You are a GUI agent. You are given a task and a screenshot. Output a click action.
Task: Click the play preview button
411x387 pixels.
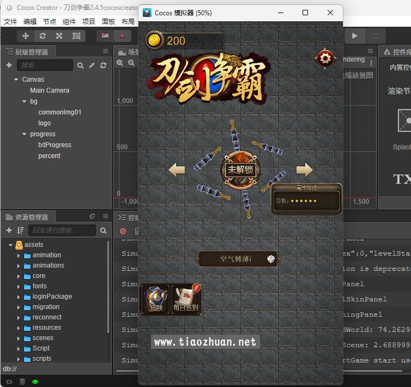(x=355, y=35)
